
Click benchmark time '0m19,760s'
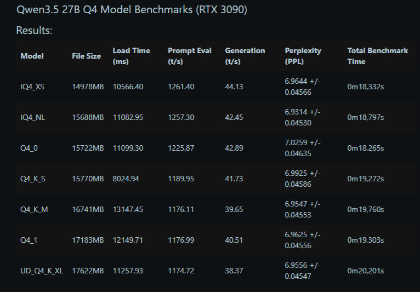point(365,209)
